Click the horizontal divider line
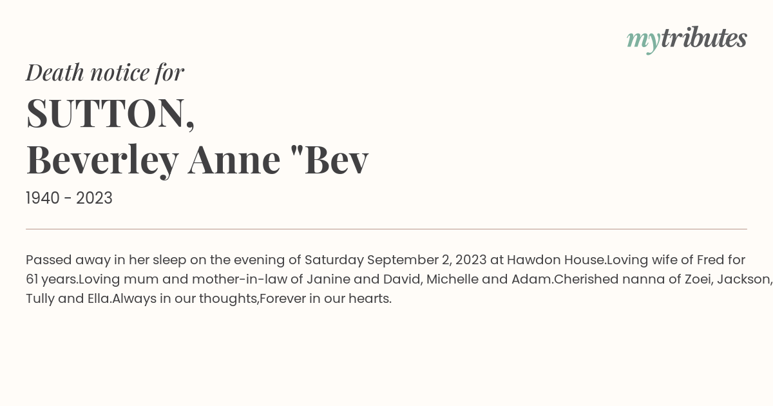 (x=386, y=229)
